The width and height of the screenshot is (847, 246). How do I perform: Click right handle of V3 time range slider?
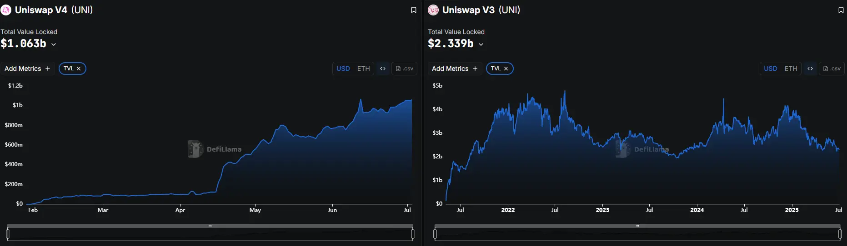click(x=840, y=234)
